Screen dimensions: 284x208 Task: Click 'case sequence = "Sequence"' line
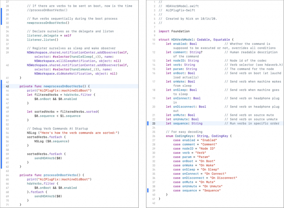(197, 190)
